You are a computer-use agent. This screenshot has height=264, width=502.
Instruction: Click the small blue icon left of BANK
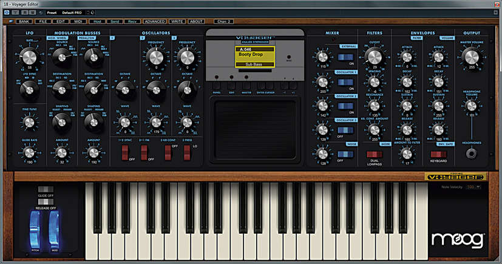[x=11, y=21]
